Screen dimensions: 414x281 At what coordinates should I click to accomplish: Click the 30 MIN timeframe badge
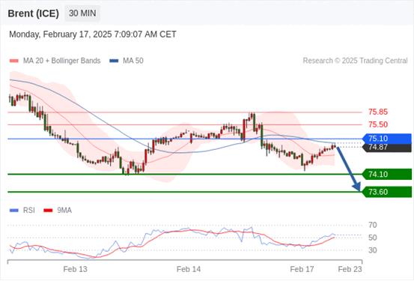(x=82, y=13)
